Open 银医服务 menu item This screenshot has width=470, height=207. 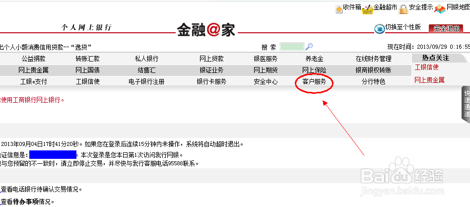(x=266, y=59)
